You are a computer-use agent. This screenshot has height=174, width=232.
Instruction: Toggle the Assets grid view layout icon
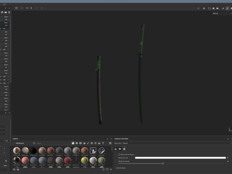[x=110, y=143]
